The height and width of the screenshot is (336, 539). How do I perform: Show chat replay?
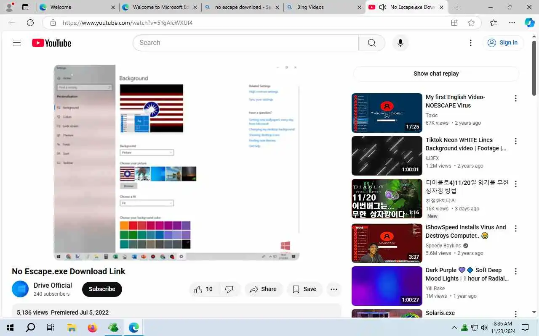click(x=436, y=73)
